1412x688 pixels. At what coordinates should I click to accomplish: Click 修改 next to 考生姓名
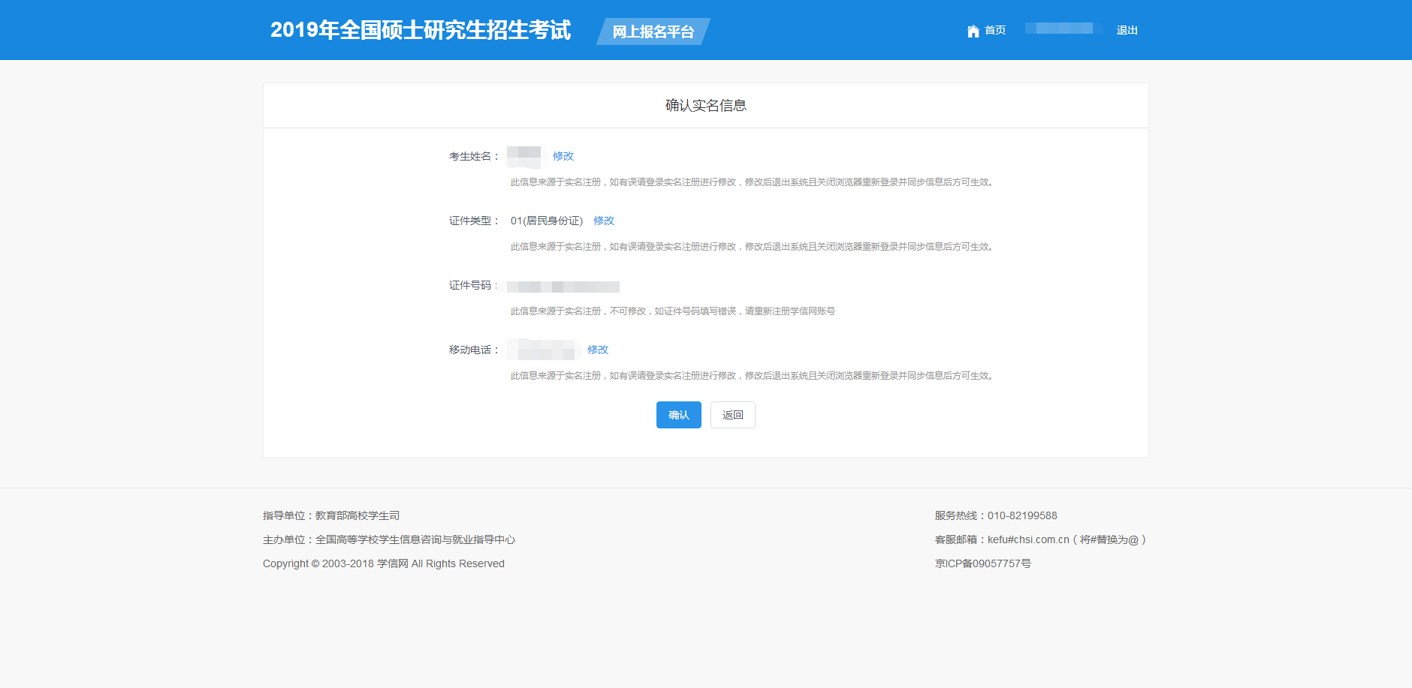click(563, 156)
